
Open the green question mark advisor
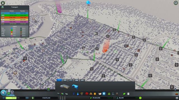pos(48,89)
